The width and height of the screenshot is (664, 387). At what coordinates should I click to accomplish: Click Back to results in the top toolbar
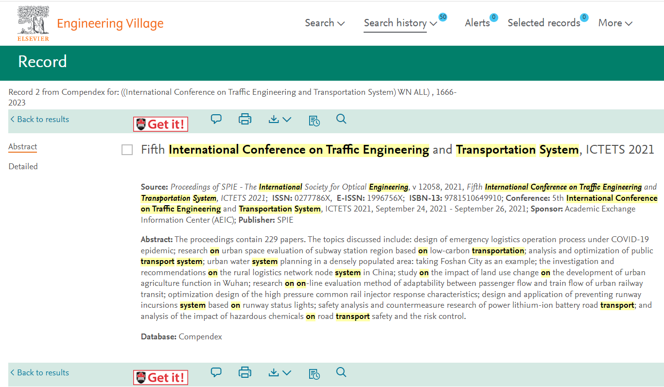(39, 119)
